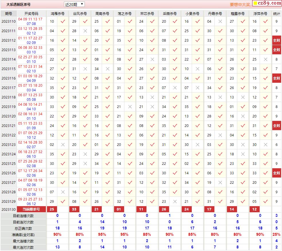This screenshot has width=282, height=251.
Task: Open the cz89.com link
Action: click(267, 3)
